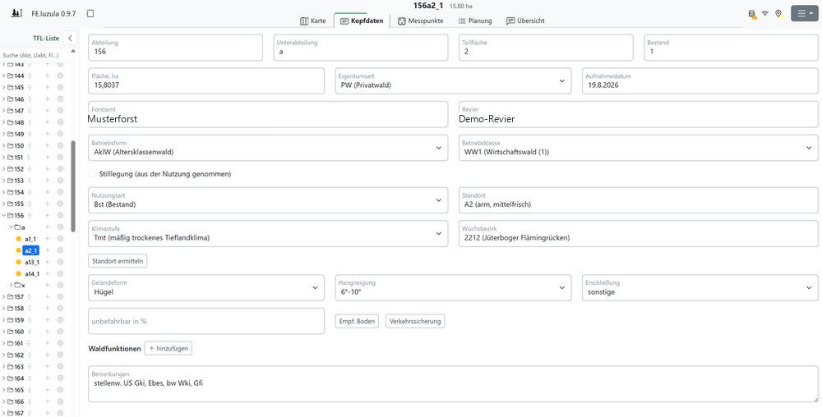Click the target icon in row 154
This screenshot has width=822, height=417.
(x=60, y=192)
